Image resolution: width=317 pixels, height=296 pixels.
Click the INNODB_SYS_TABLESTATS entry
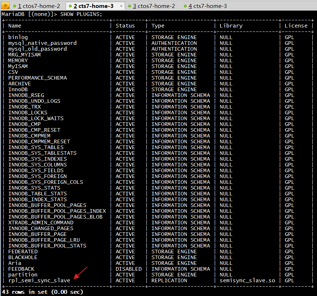click(x=42, y=153)
